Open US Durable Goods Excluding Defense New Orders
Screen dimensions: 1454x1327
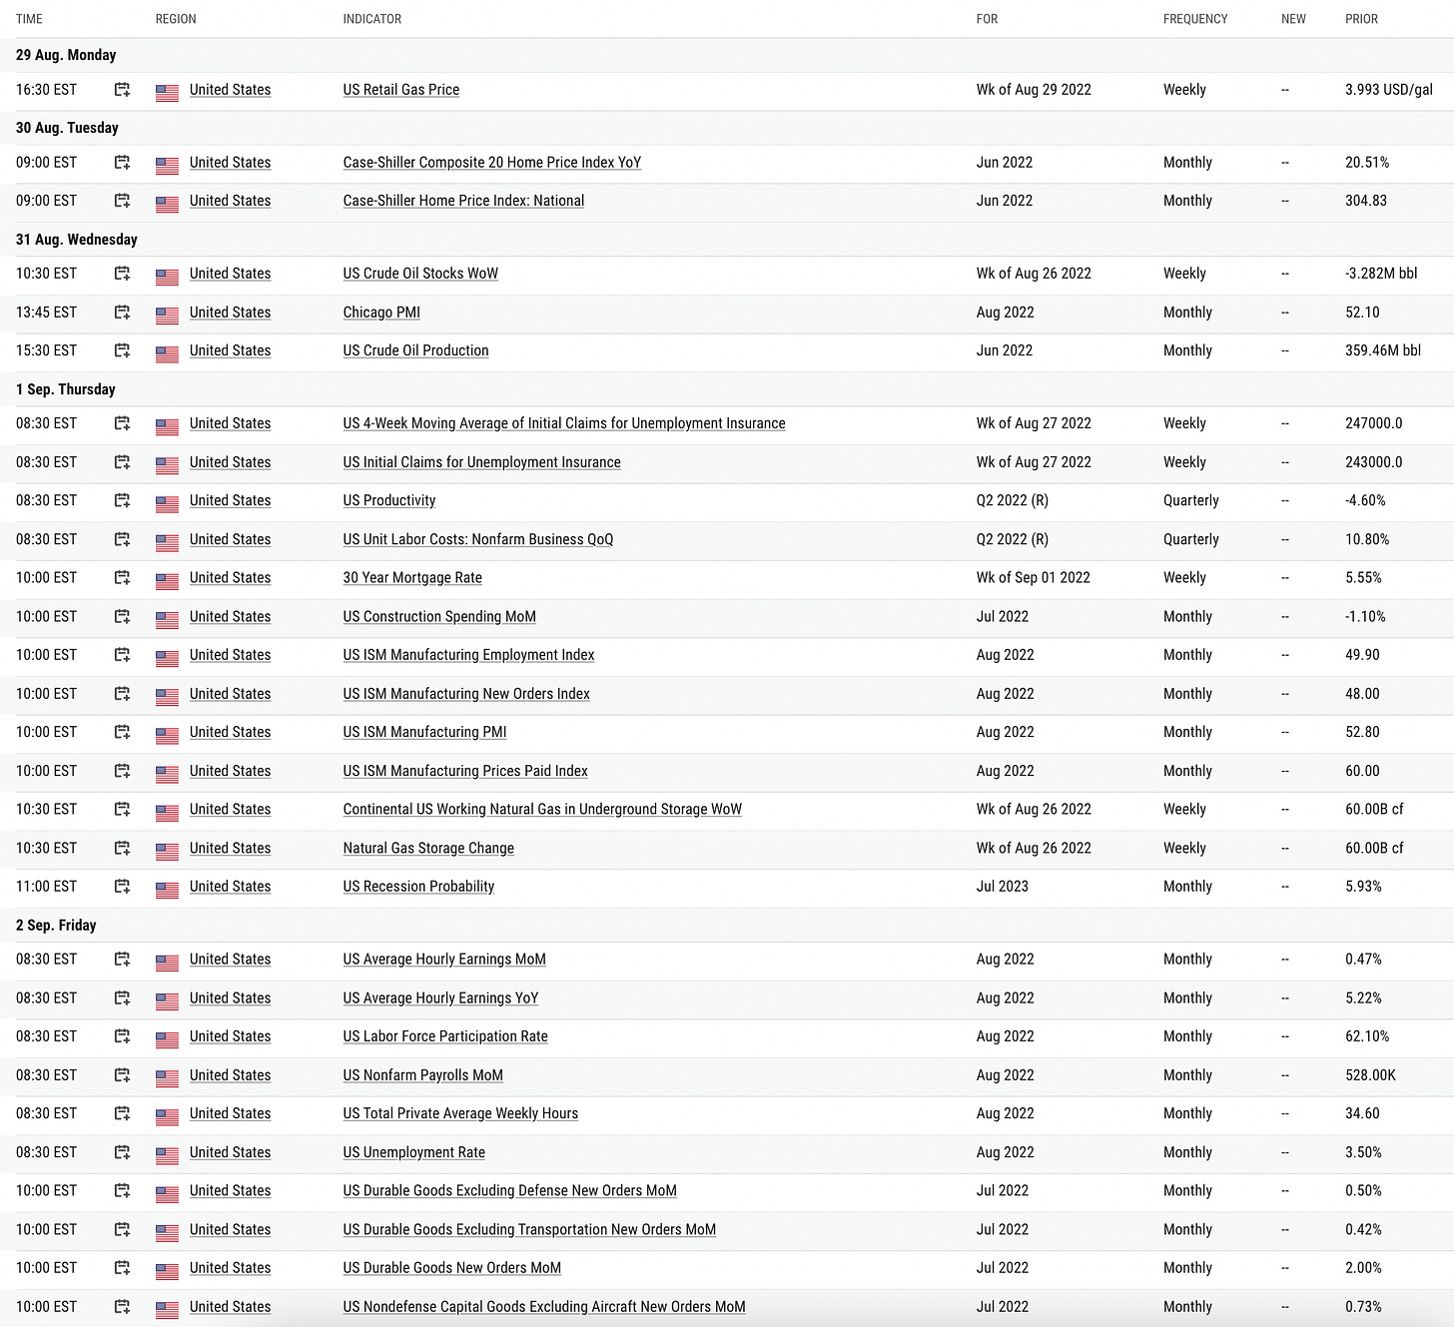pos(509,1190)
